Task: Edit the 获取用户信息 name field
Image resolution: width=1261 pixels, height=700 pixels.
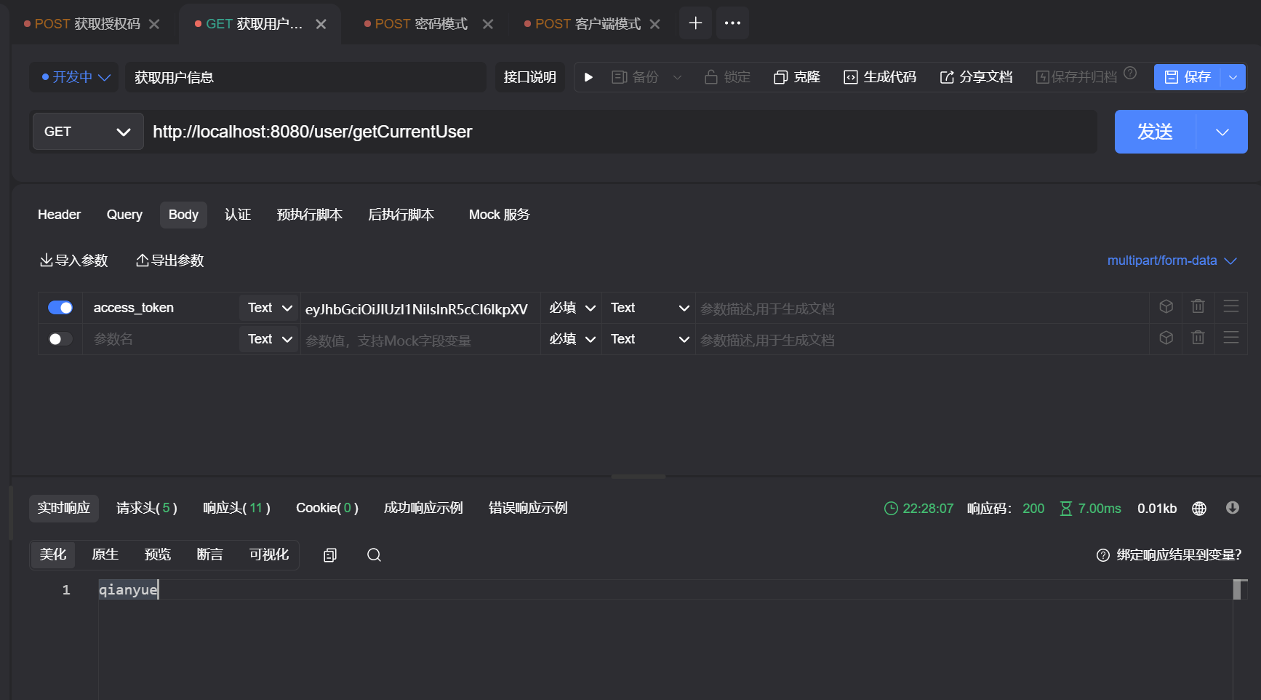Action: (x=305, y=77)
